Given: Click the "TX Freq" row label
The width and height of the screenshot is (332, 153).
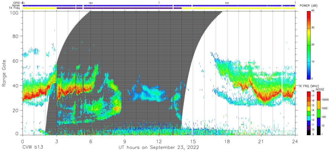Looking at the screenshot, I should (x=15, y=8).
